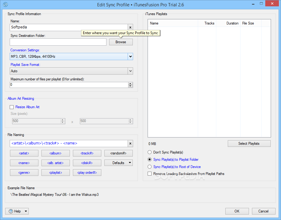Insert the <alb. artist> naming tag

click(x=56, y=163)
